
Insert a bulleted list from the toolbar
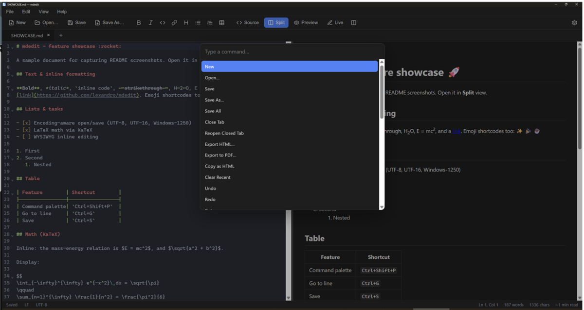click(198, 22)
